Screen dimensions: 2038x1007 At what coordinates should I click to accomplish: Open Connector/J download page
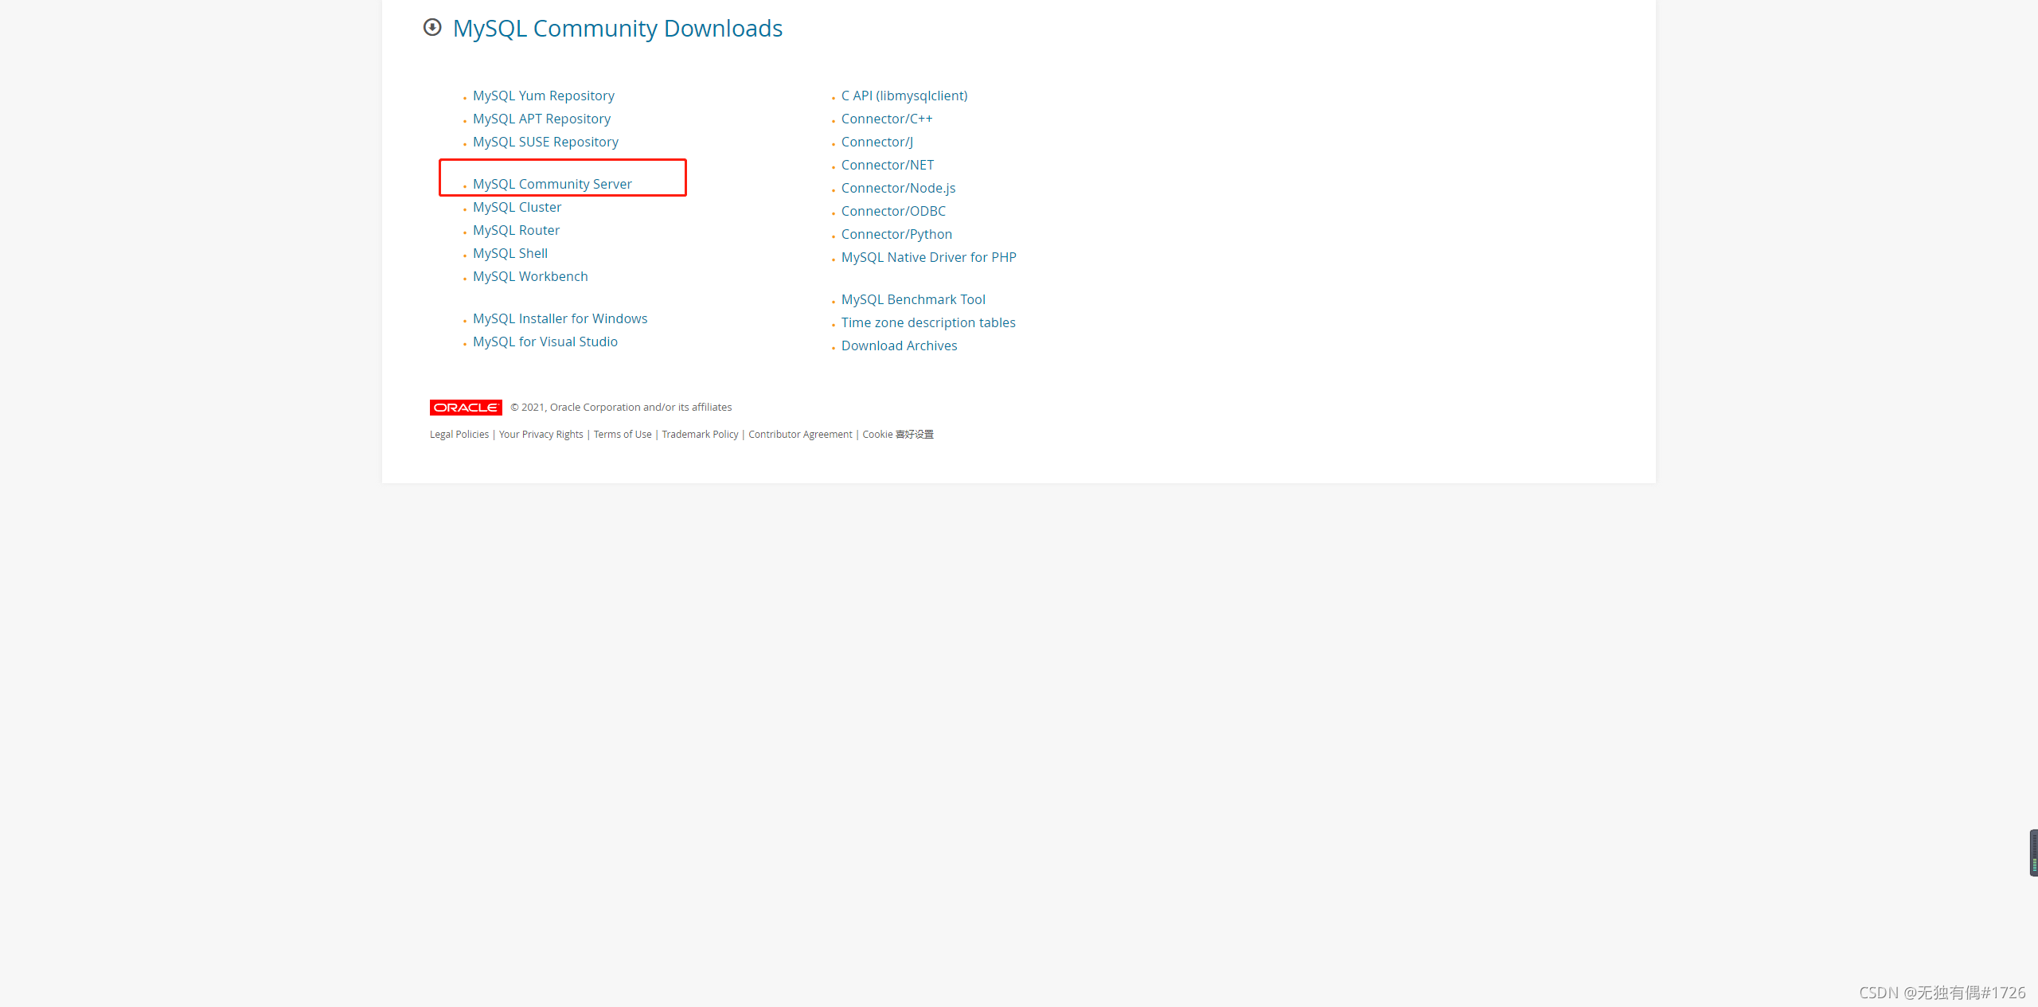tap(876, 142)
